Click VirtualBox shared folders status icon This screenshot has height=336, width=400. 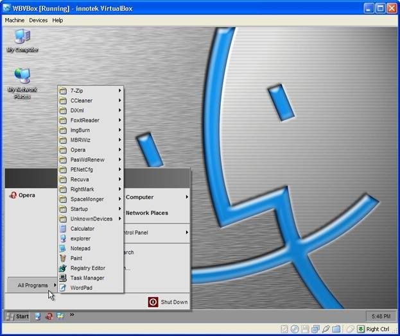[x=336, y=329]
